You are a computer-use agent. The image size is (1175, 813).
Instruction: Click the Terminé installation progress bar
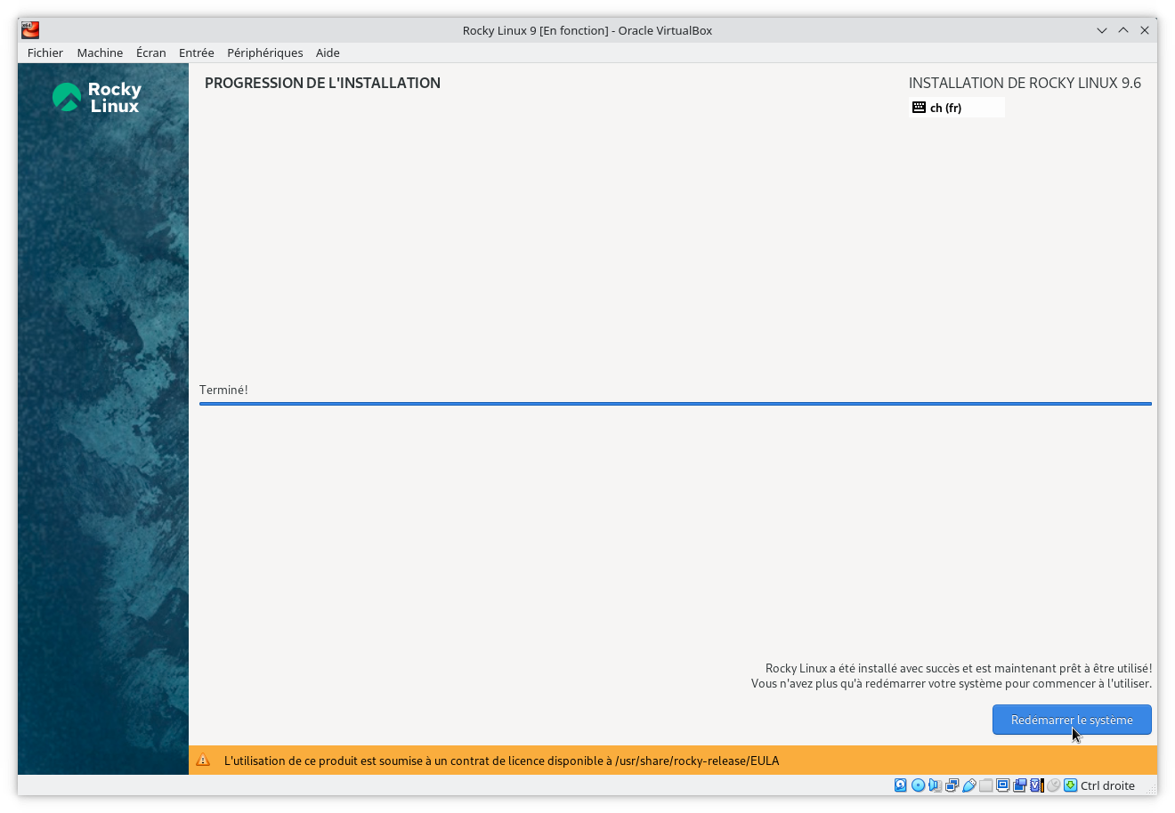tap(675, 403)
